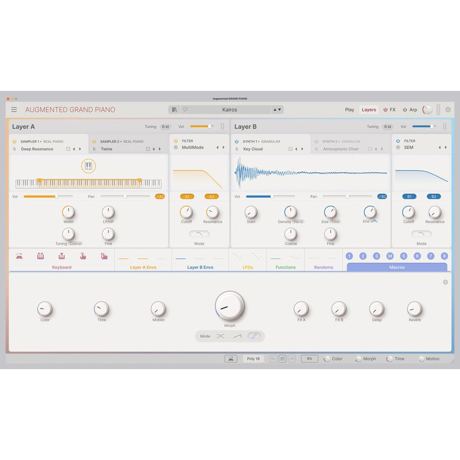Open the preset library browser icon
460x460 pixels.
pyautogui.click(x=174, y=109)
